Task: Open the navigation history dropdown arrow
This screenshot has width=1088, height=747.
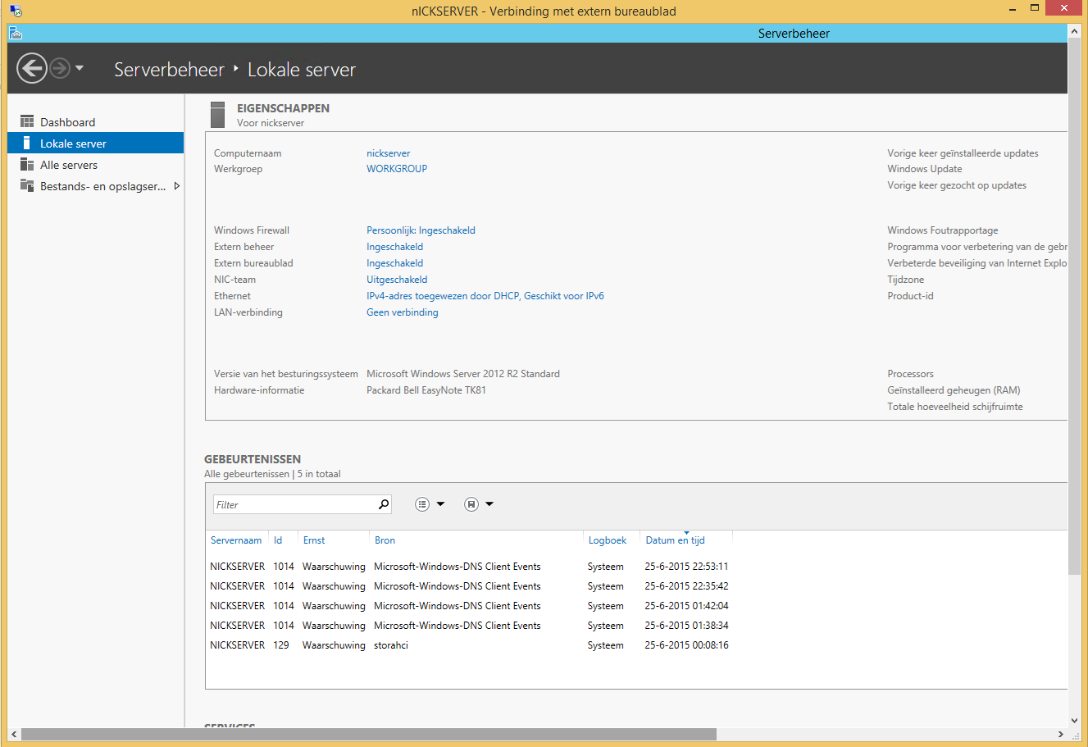Action: click(x=80, y=68)
